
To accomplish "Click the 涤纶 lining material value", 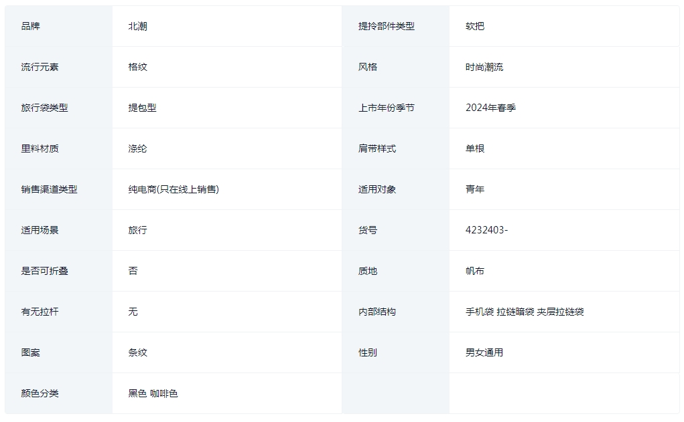I will [137, 148].
